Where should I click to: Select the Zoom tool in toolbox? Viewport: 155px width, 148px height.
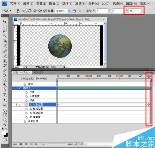[x=5, y=124]
